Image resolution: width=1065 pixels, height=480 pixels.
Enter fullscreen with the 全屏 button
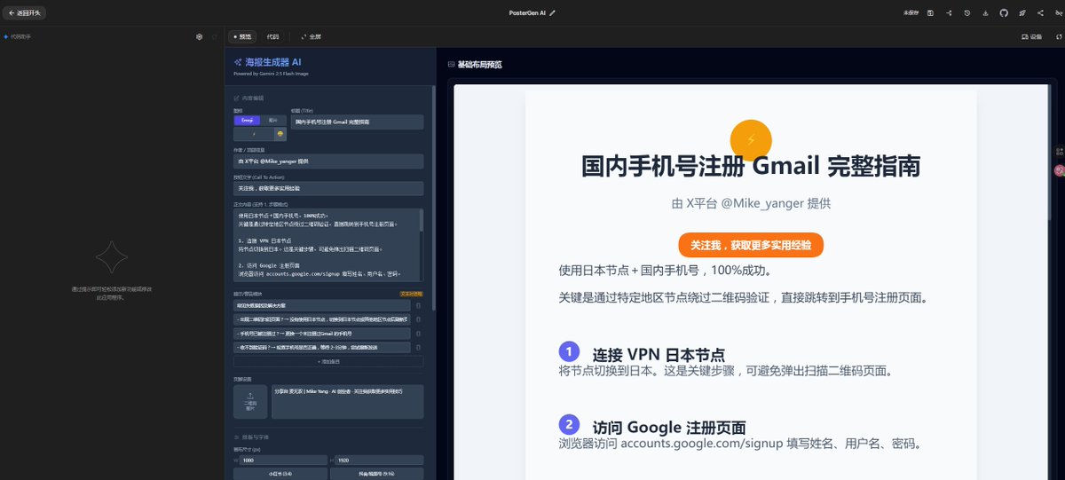coord(311,37)
